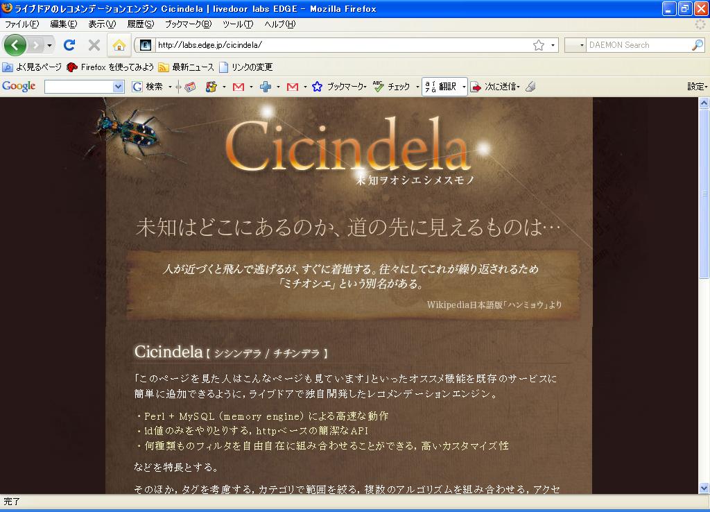Viewport: 710px width, 512px height.
Task: Open the よく見るページ bookmark folder
Action: (32, 67)
